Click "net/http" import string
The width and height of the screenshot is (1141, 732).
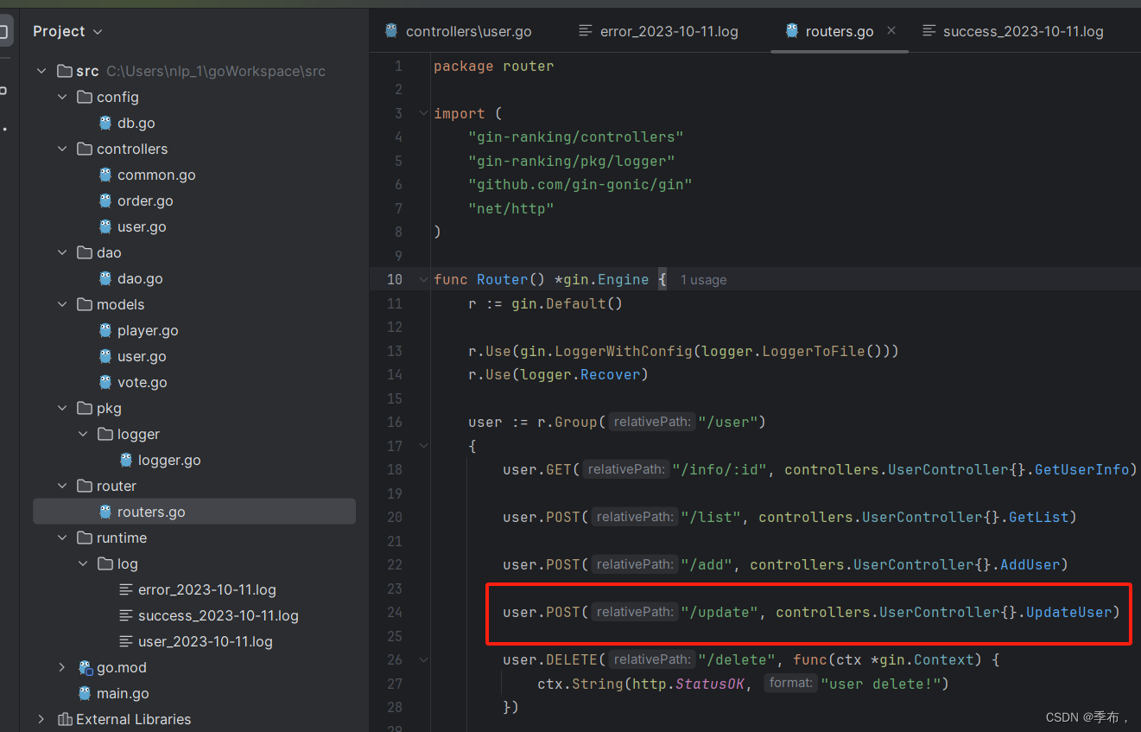coord(511,208)
